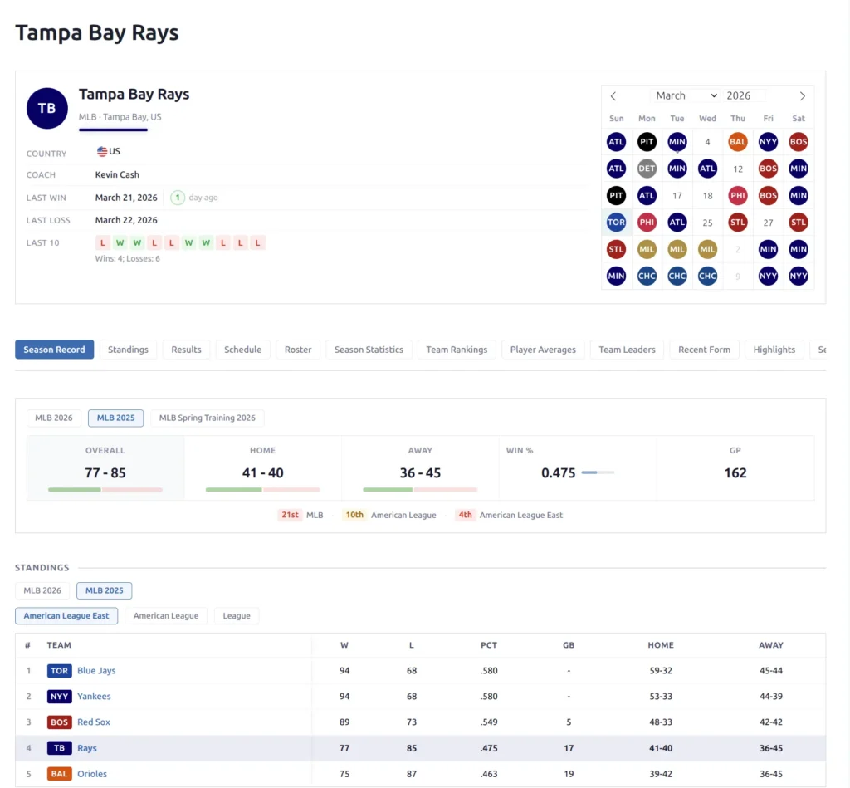This screenshot has height=788, width=850.
Task: Switch to the Schedule tab
Action: coord(243,350)
